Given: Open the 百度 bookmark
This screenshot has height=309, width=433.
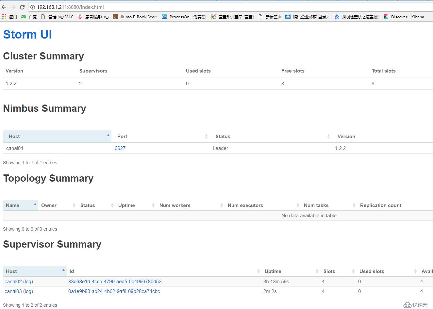Looking at the screenshot, I should pos(29,17).
